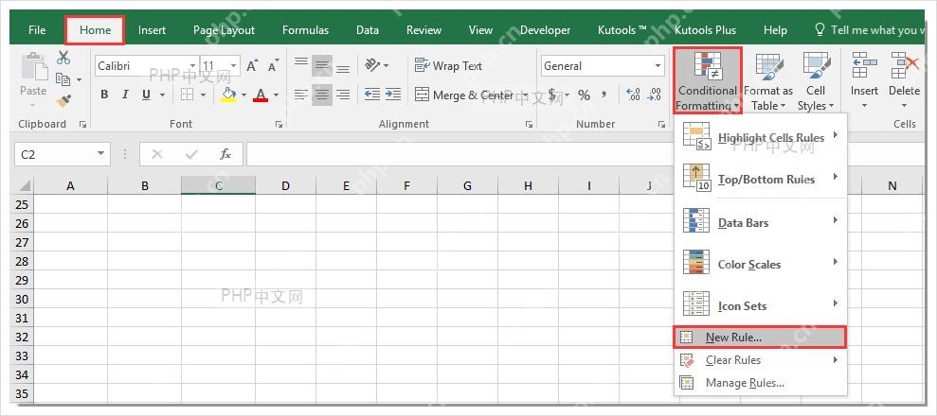Click Decrease Decimal icon

[655, 95]
